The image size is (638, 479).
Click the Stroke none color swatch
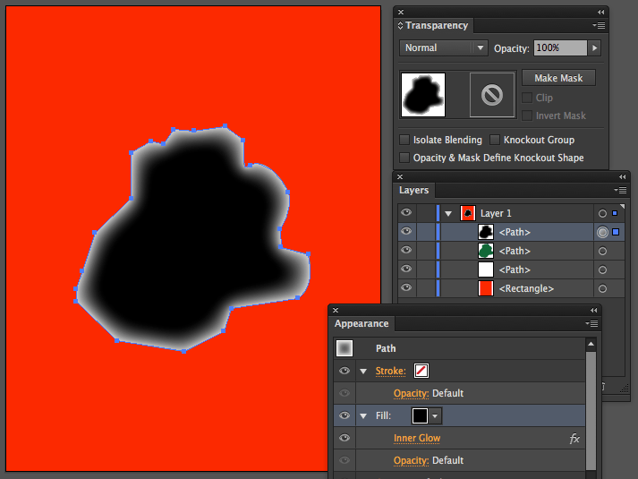click(421, 371)
